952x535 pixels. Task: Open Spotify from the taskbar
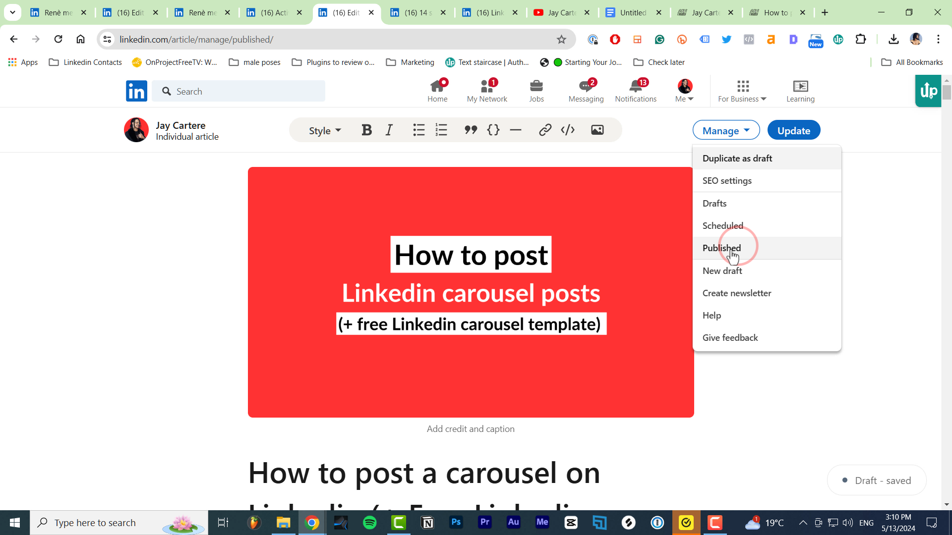click(x=369, y=523)
